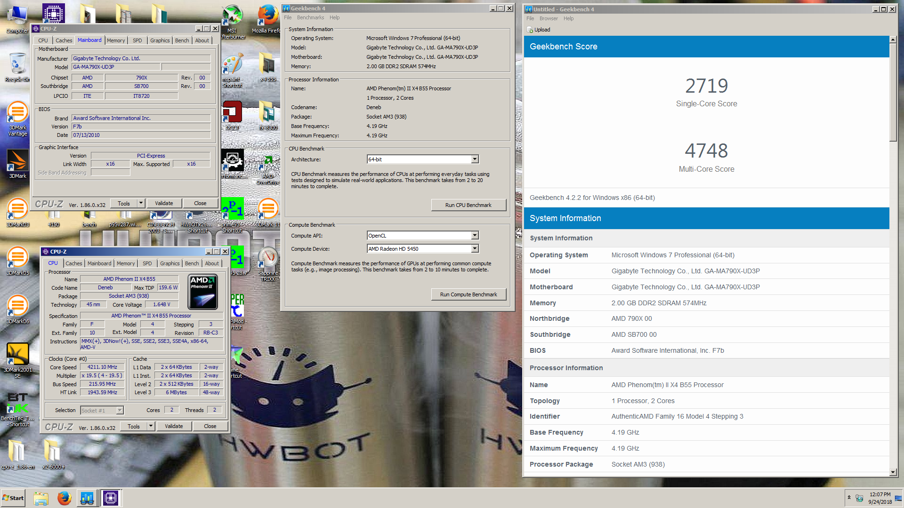
Task: Switch to Memory tab in upper CPU-Z
Action: point(116,40)
